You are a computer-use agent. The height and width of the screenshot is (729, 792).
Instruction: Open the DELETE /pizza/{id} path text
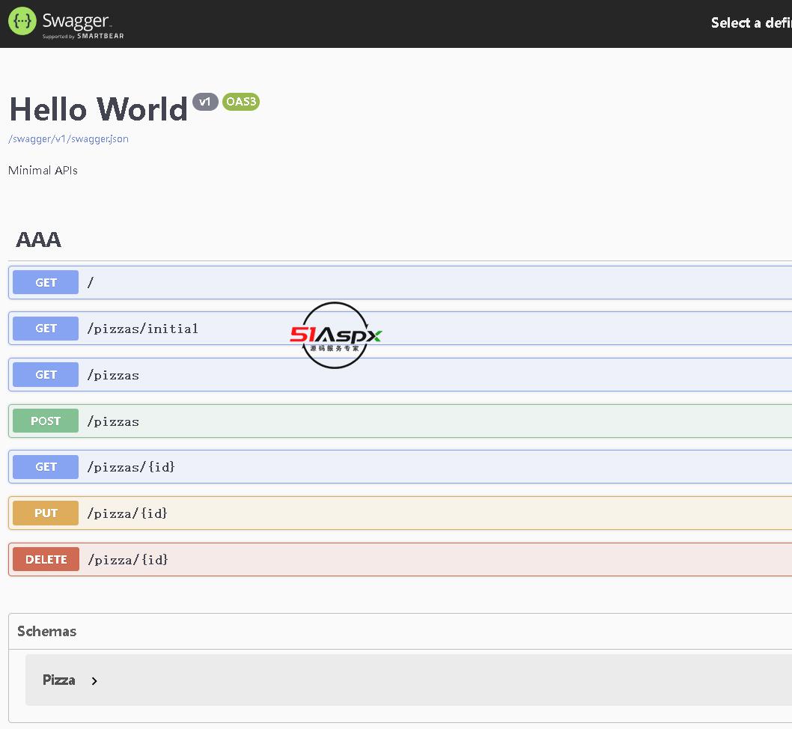(x=127, y=560)
